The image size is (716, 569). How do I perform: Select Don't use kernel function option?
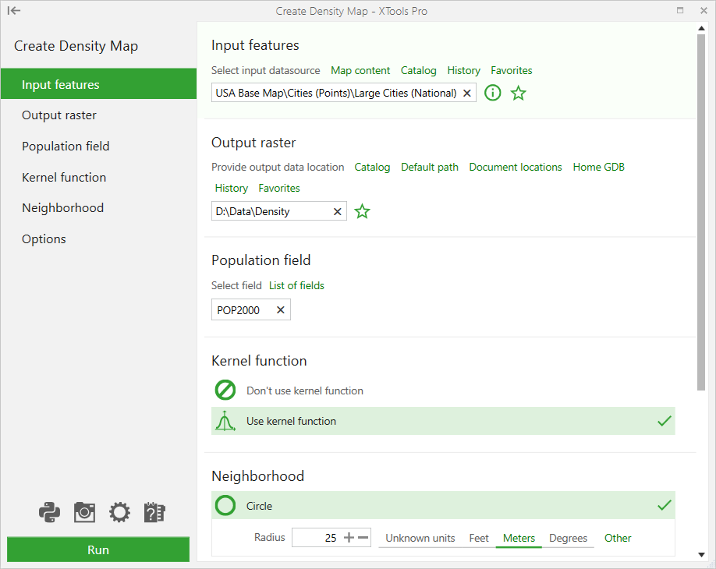304,391
